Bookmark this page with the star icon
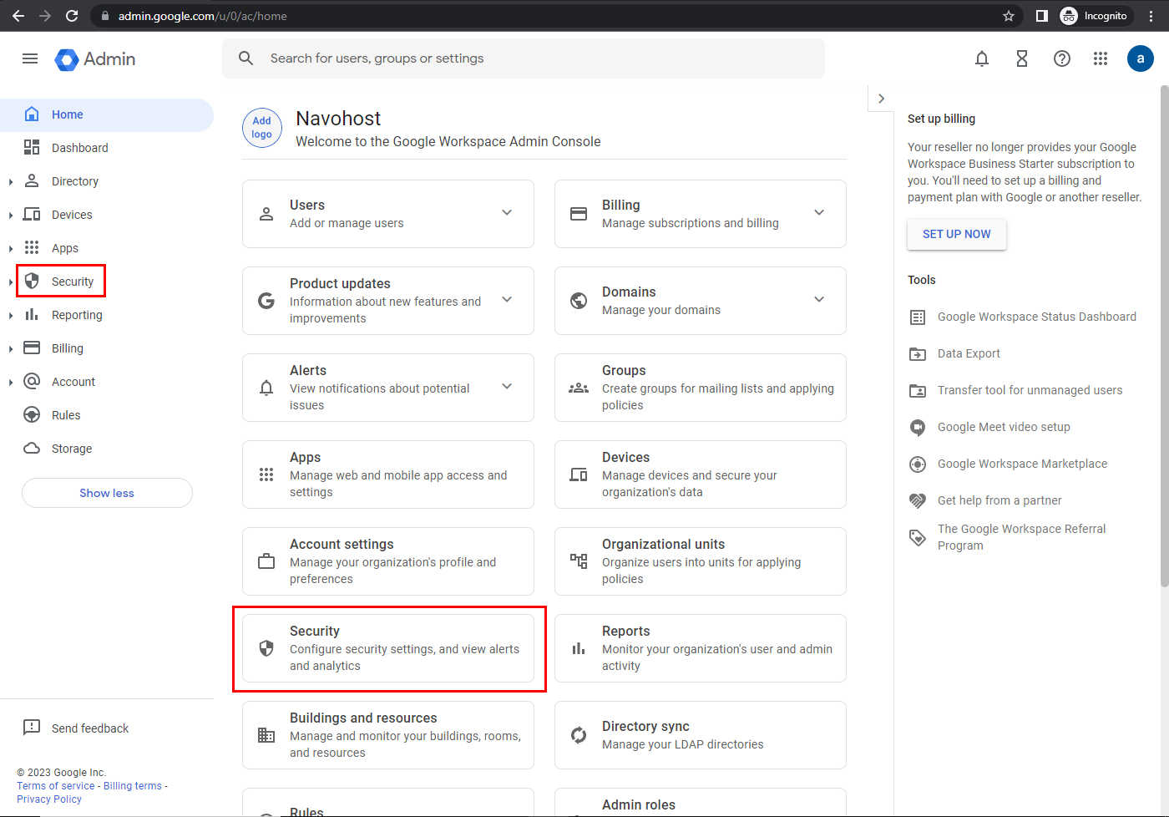 [1009, 16]
